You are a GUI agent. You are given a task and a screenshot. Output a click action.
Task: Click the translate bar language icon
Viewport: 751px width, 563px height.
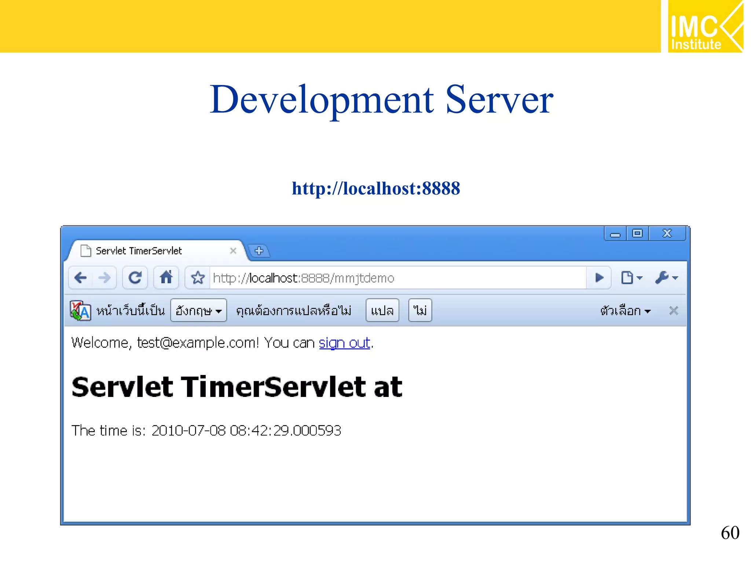click(x=80, y=311)
